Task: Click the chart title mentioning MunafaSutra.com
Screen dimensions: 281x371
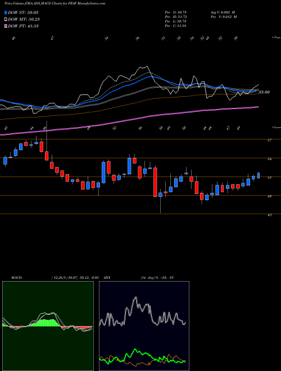Action: (55, 3)
